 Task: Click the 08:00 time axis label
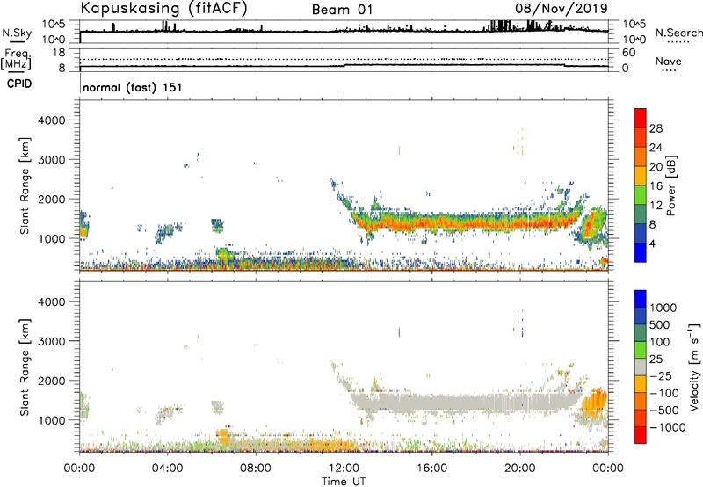256,469
